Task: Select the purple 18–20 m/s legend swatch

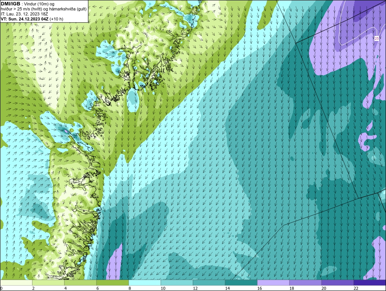Action: pos(305,282)
